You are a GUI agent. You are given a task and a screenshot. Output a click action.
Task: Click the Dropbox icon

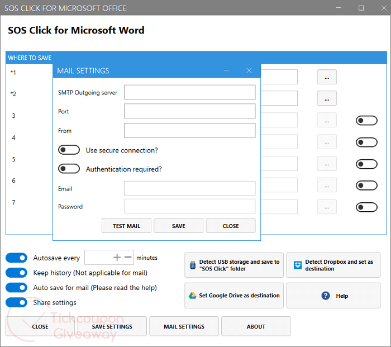pos(298,265)
